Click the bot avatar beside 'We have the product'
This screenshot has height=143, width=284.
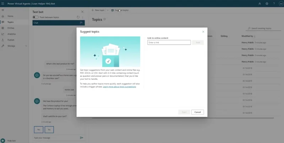pyautogui.click(x=37, y=101)
